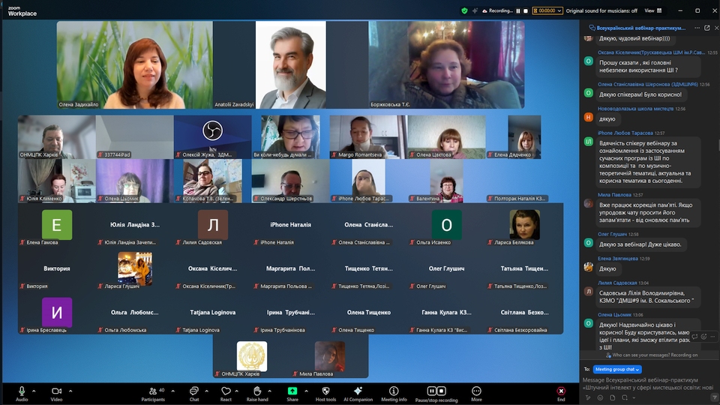Toggle Raise hand
This screenshot has height=405, width=720.
[257, 394]
